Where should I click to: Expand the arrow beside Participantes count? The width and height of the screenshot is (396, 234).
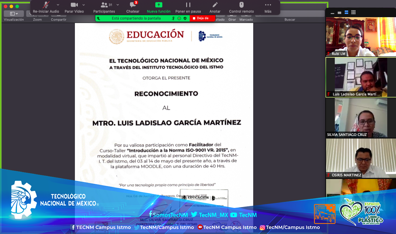click(118, 5)
